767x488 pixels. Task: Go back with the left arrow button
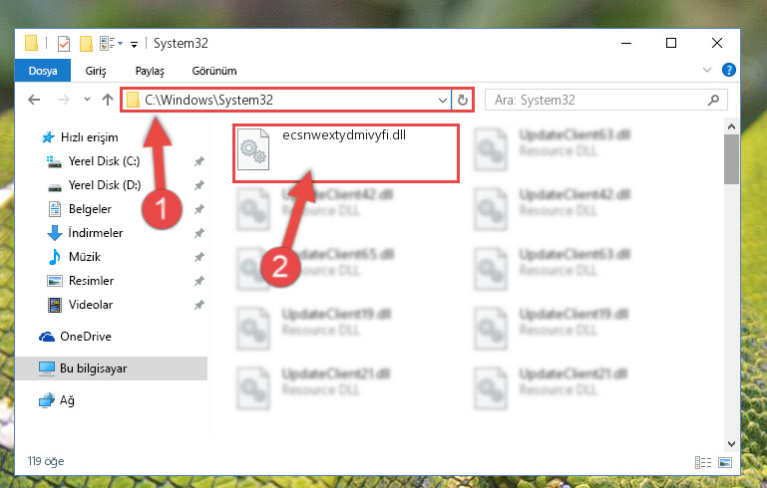[x=34, y=100]
